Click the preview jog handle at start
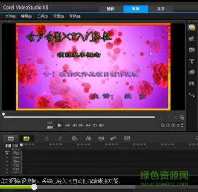 3,114
